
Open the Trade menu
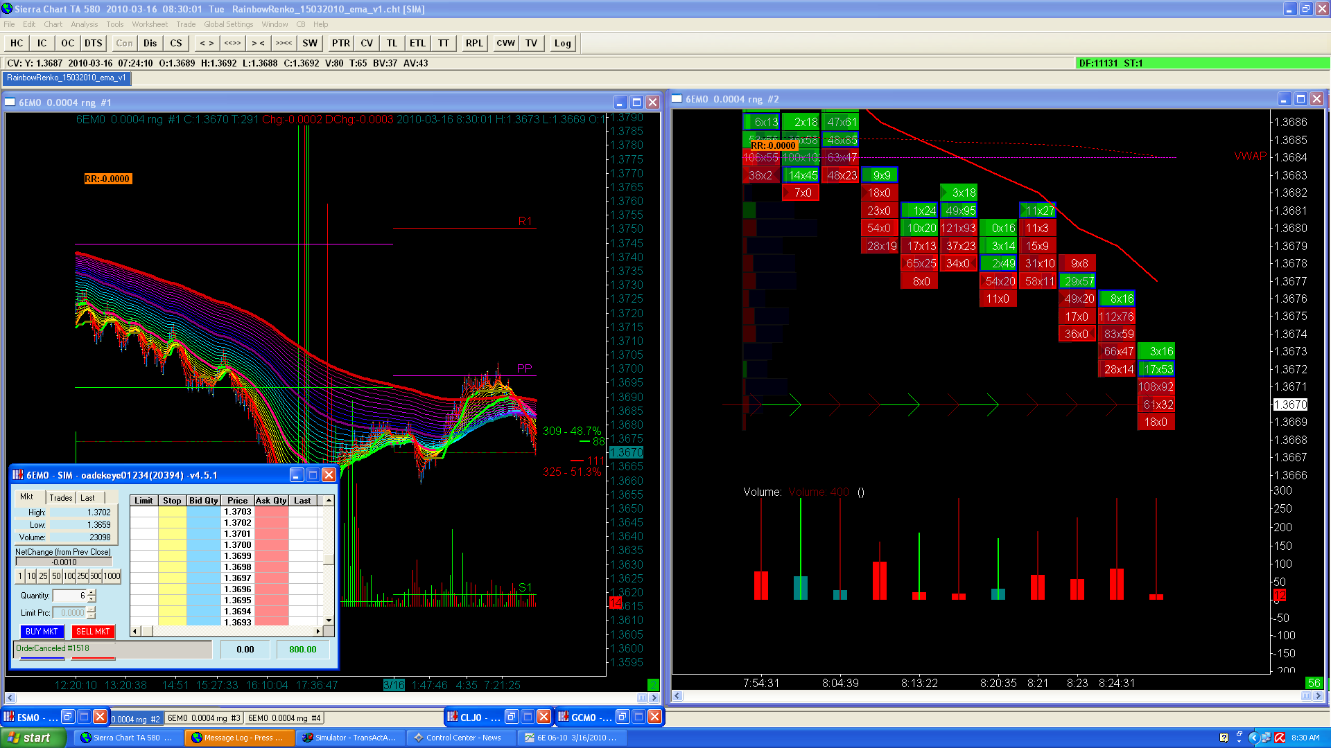pyautogui.click(x=186, y=24)
